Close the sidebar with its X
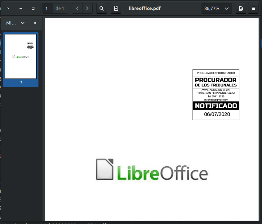The width and height of the screenshot is (262, 224). (35, 23)
